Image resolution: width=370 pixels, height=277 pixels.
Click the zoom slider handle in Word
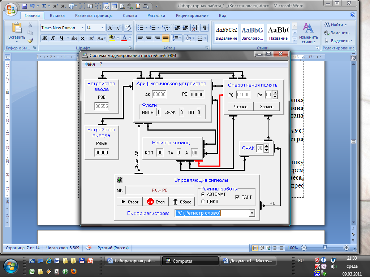pos(325,247)
